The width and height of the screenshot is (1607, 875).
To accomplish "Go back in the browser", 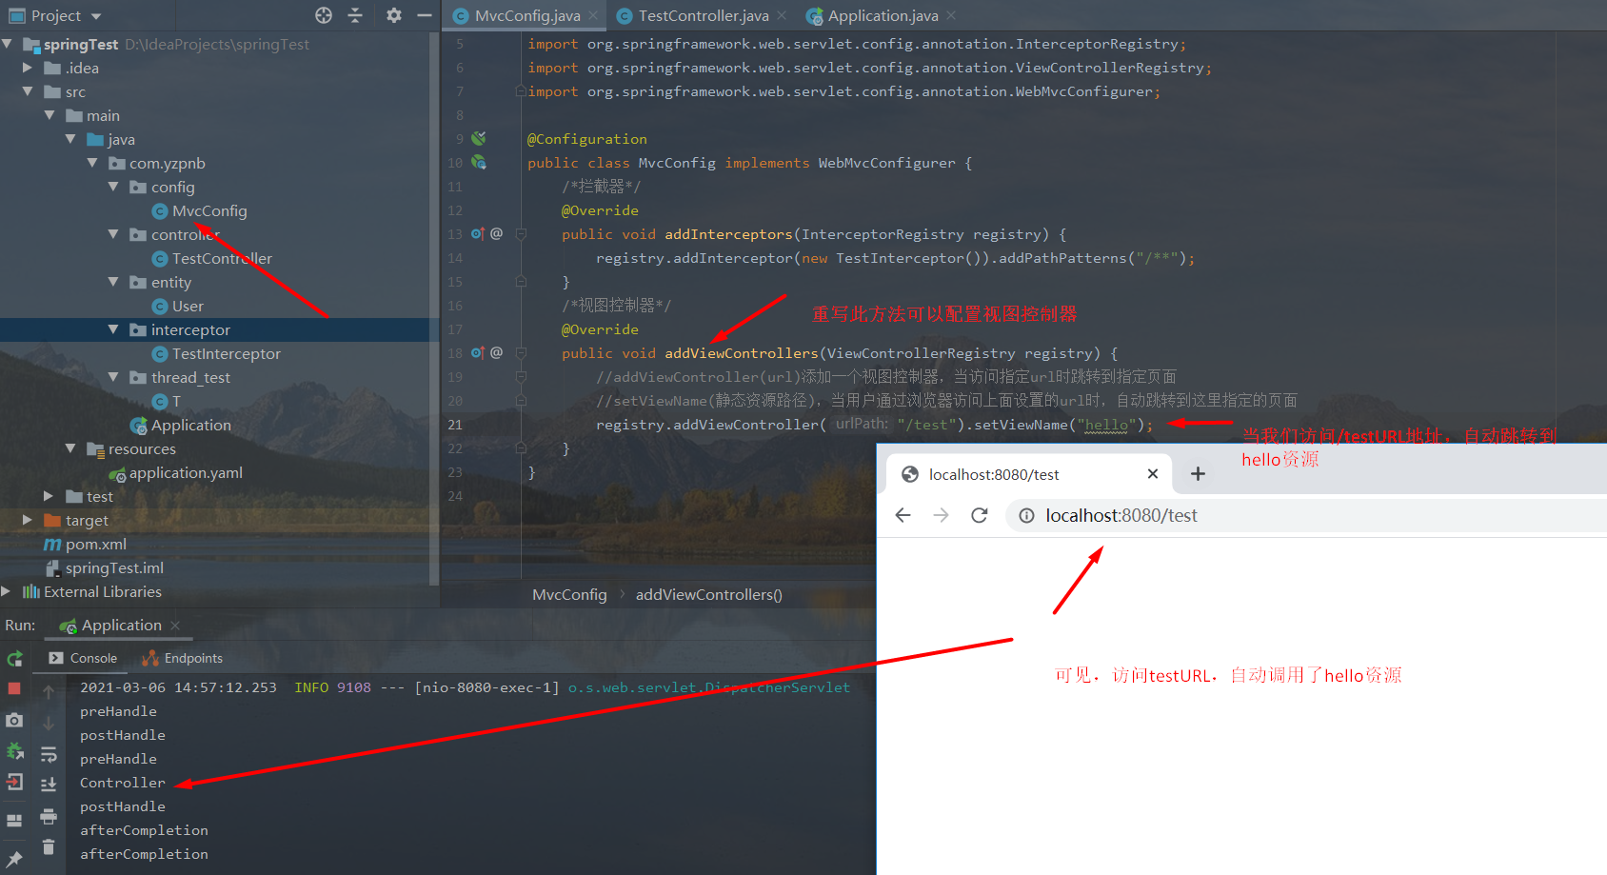I will click(903, 515).
